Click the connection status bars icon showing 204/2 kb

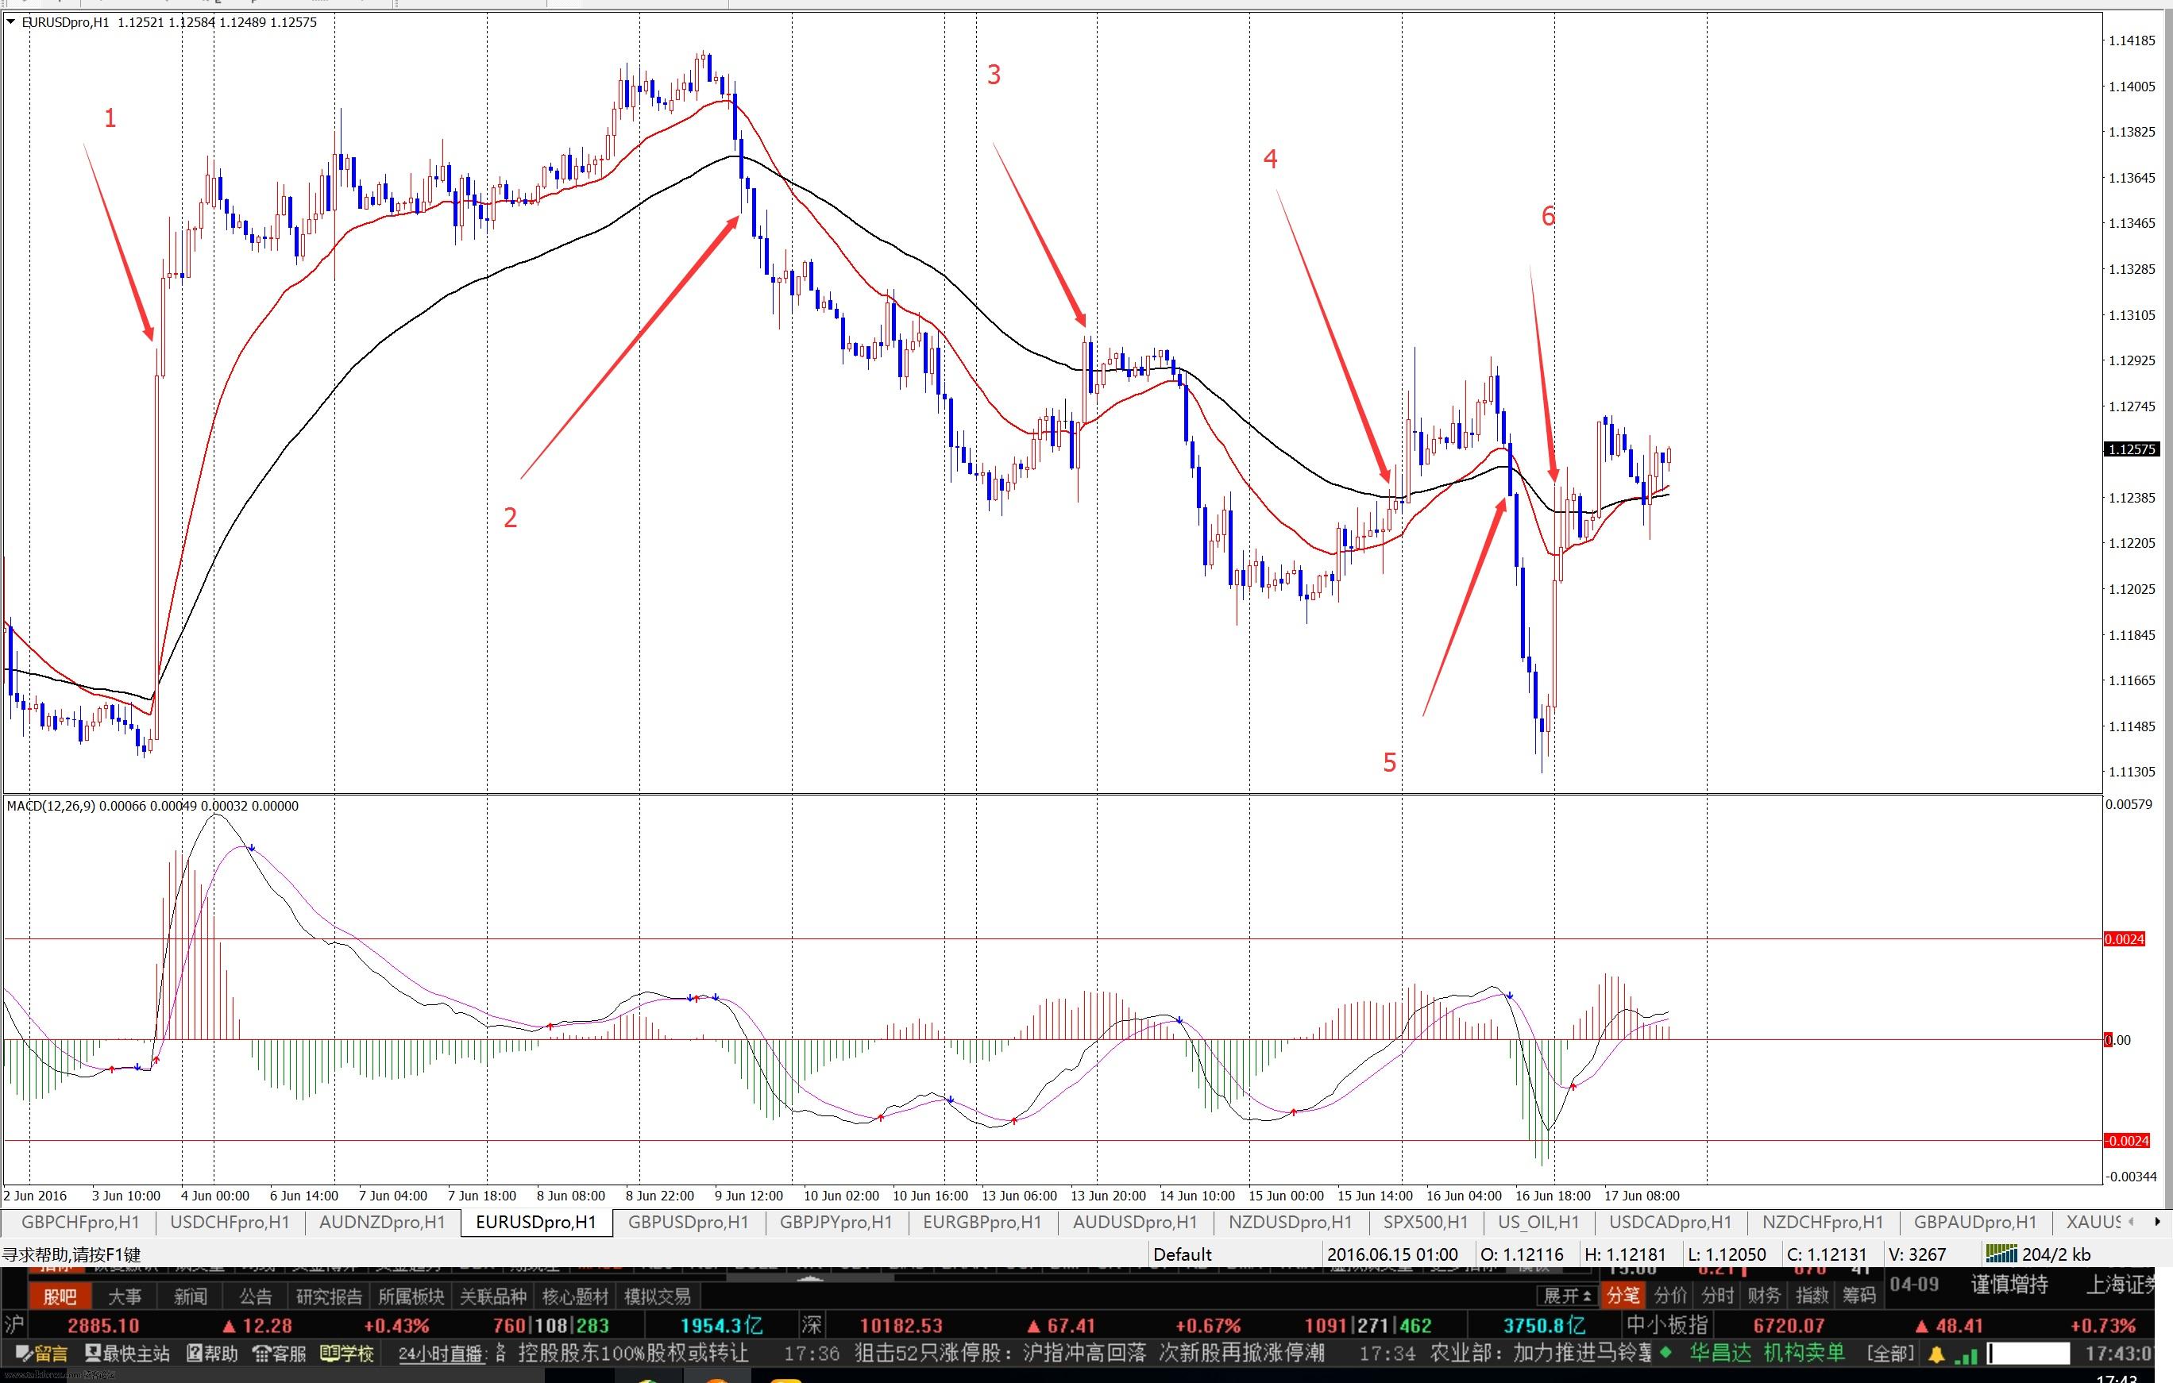point(2001,1253)
